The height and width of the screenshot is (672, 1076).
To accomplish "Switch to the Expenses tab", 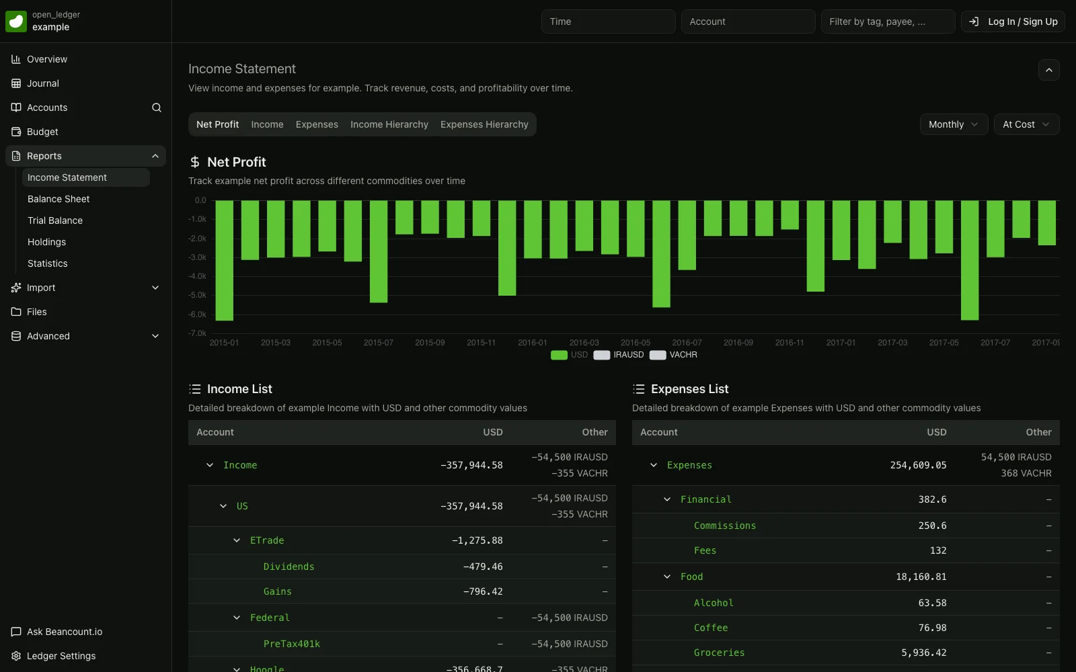I will pyautogui.click(x=317, y=124).
